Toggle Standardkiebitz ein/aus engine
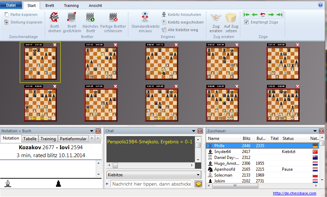 pyautogui.click(x=145, y=17)
